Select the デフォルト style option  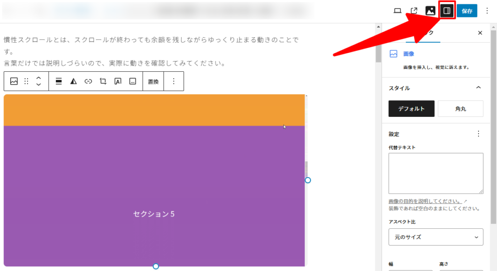click(411, 109)
